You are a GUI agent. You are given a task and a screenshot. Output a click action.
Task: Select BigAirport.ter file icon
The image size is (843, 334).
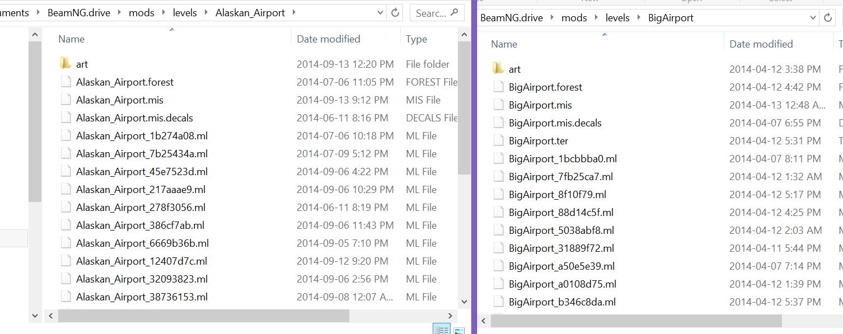click(x=499, y=141)
